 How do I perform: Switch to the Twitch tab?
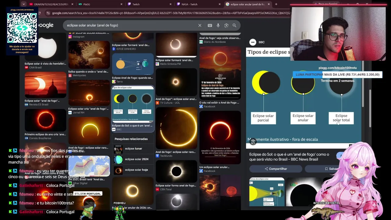(x=149, y=4)
